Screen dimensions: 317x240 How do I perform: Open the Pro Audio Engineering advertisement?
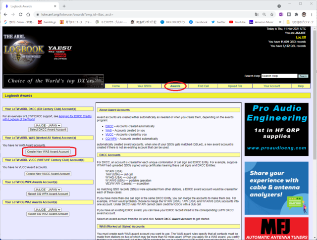[276, 129]
